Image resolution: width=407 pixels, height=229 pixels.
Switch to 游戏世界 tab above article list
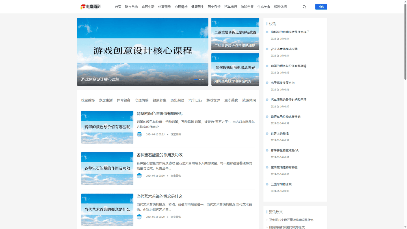pyautogui.click(x=213, y=100)
